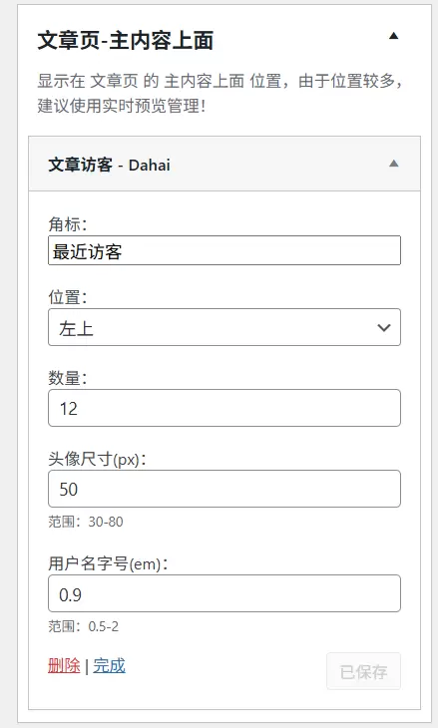Screen dimensions: 438x728
Task: Collapse the 文章页-主内容上面 panel arrow
Action: 393,36
